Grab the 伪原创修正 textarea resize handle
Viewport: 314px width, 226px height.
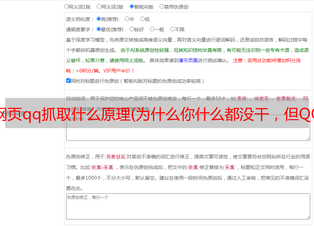coord(308,217)
